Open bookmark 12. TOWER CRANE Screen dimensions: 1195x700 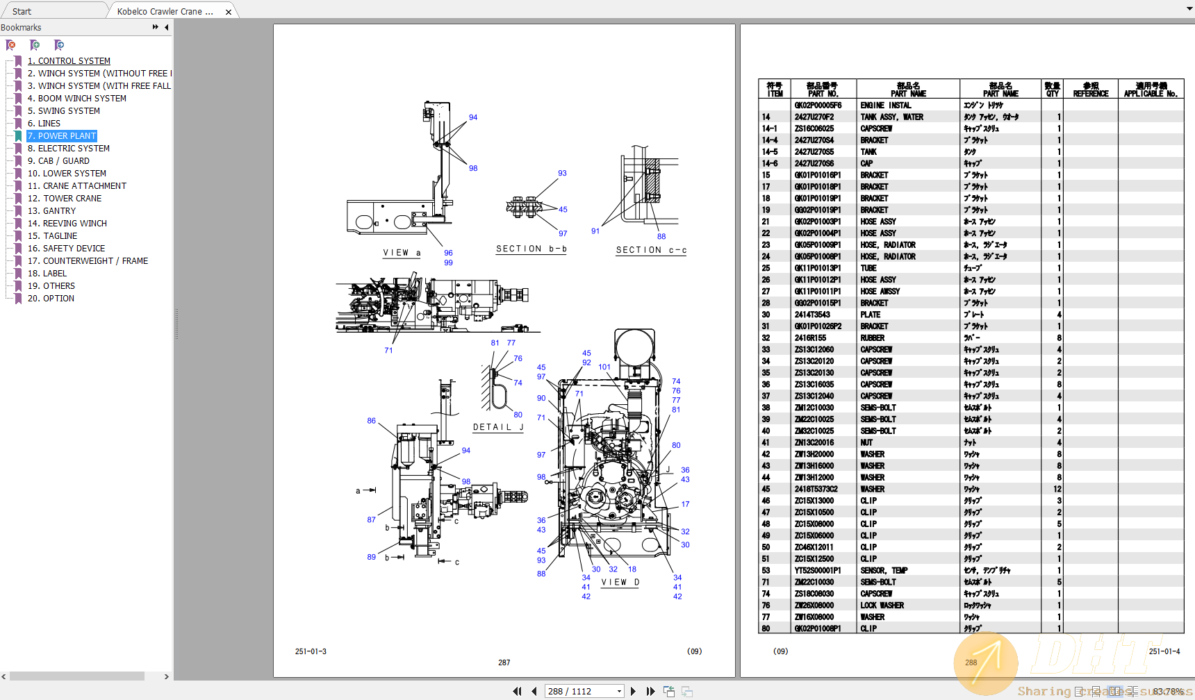click(64, 199)
